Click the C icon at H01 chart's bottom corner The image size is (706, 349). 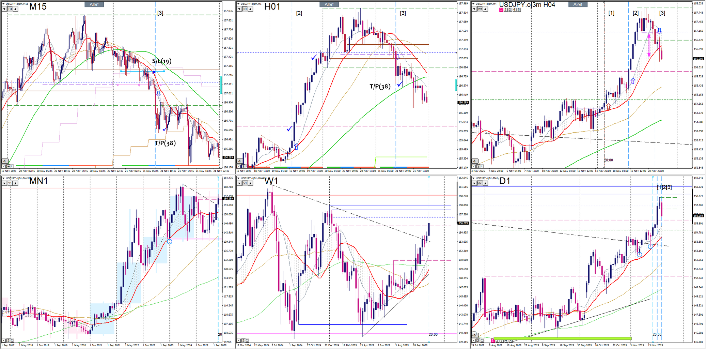(247, 166)
